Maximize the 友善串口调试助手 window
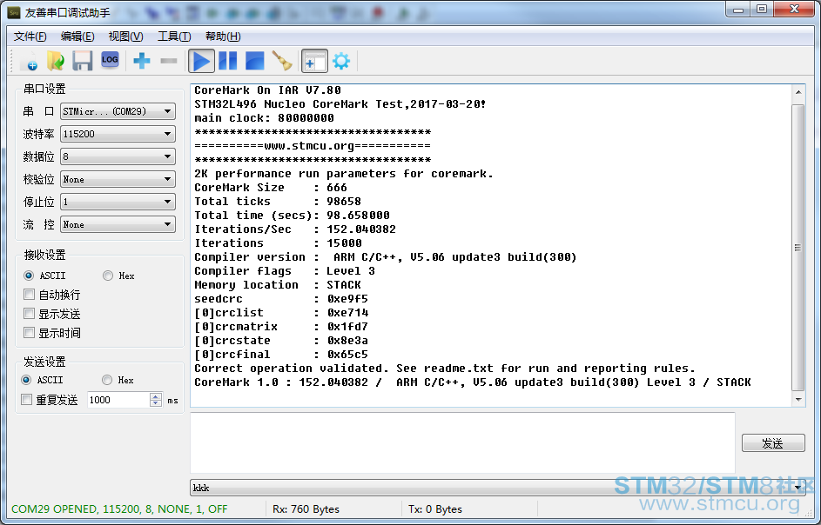The height and width of the screenshot is (525, 821). 762,10
